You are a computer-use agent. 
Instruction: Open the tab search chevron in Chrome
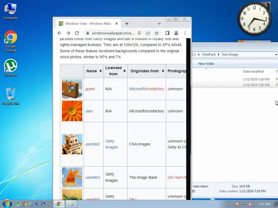[x=159, y=24]
